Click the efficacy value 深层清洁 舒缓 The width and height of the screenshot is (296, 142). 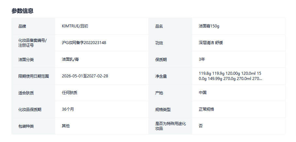point(211,43)
